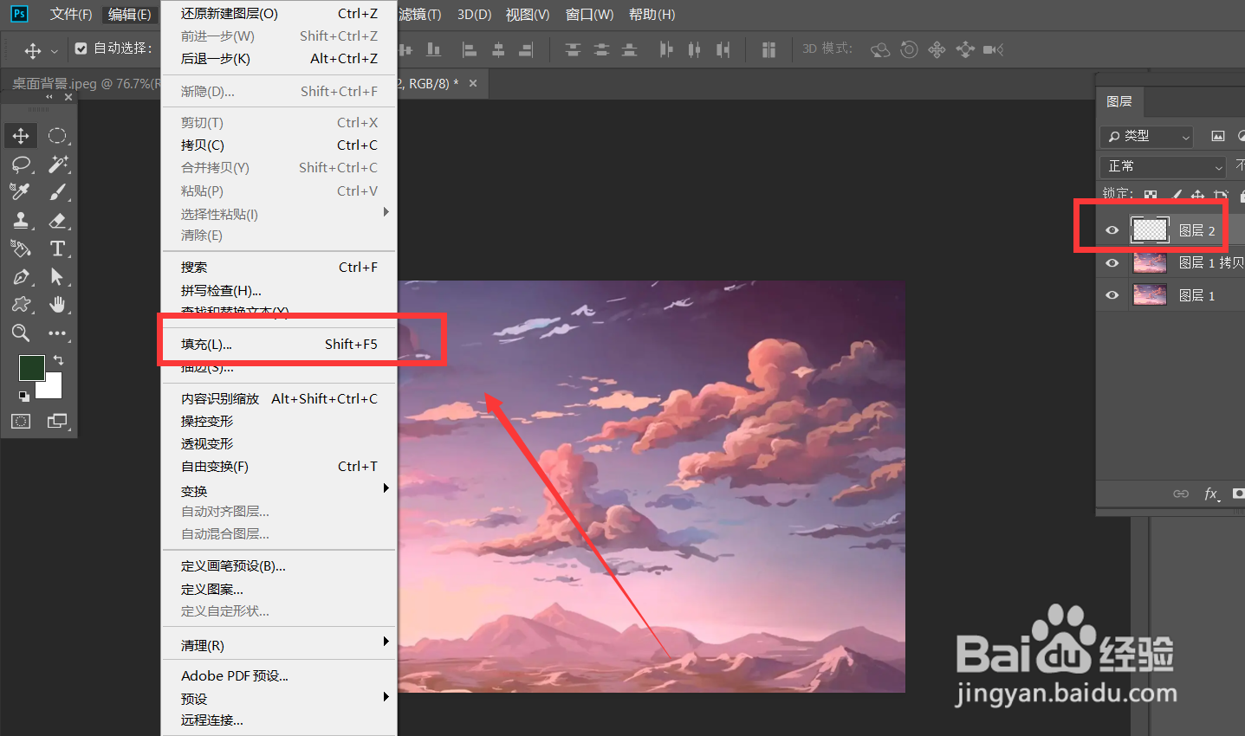Image resolution: width=1245 pixels, height=736 pixels.
Task: Click the distribute bottom edges icon
Action: click(x=630, y=49)
